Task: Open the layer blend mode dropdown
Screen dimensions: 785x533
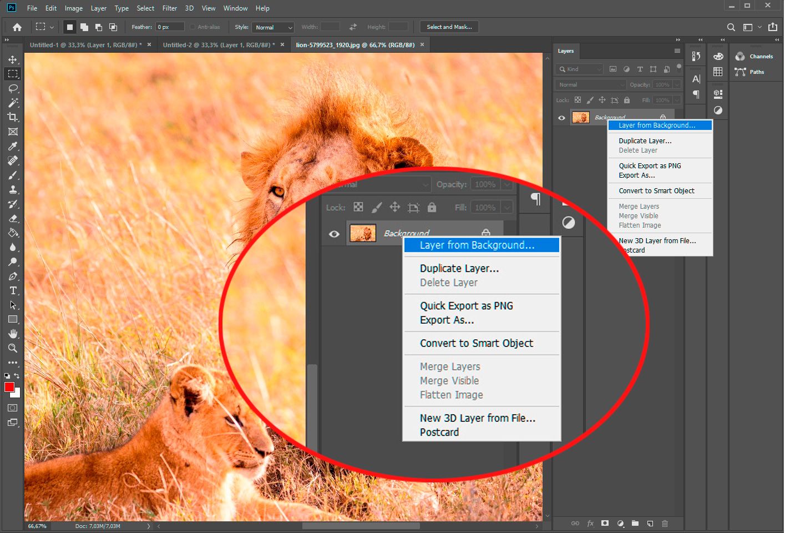Action: point(590,84)
